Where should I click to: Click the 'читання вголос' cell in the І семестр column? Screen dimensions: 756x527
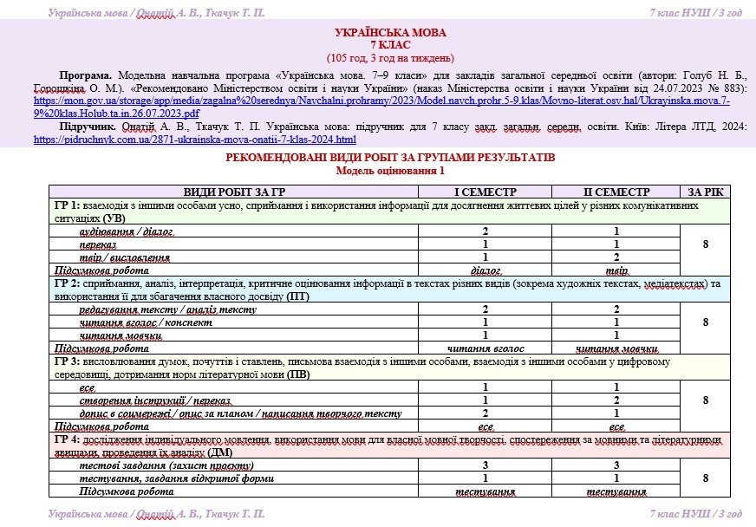click(x=485, y=348)
